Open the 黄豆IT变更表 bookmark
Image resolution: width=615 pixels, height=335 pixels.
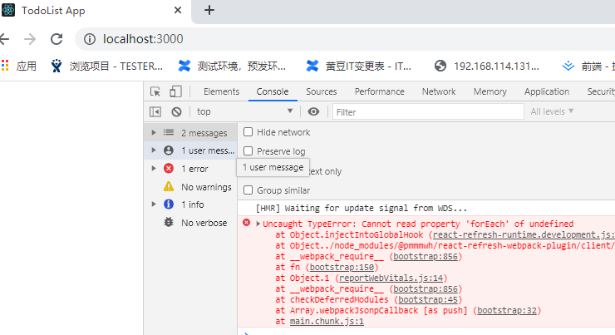point(359,66)
